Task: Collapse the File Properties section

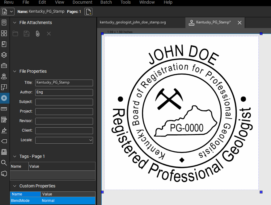Action: (15, 71)
